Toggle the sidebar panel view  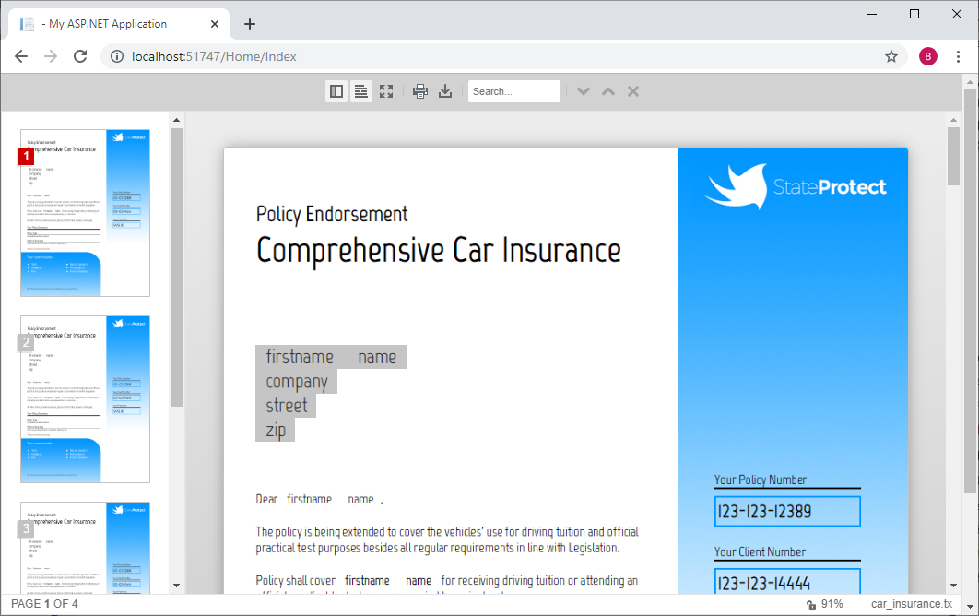(336, 91)
